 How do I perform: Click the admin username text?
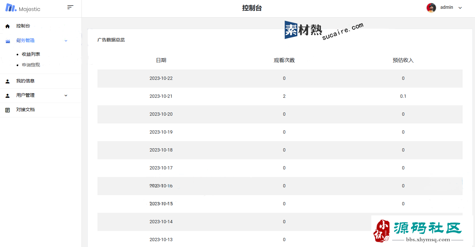click(x=447, y=7)
